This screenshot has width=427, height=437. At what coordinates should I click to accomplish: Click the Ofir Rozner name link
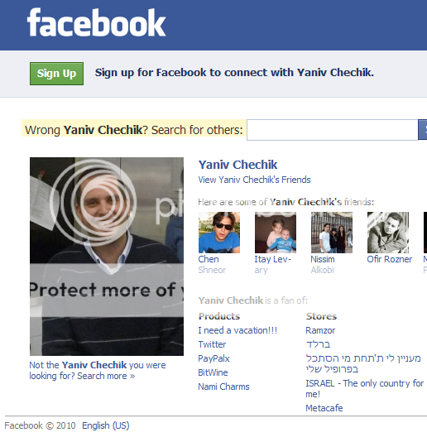390,259
